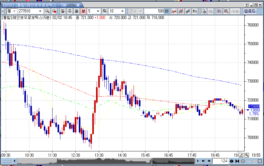Click the line chart type icon
The image size is (264, 166).
[175, 11]
